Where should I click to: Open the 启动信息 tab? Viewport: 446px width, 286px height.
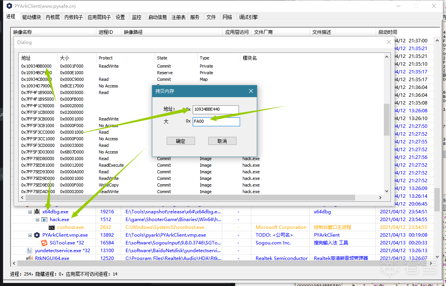[x=158, y=17]
